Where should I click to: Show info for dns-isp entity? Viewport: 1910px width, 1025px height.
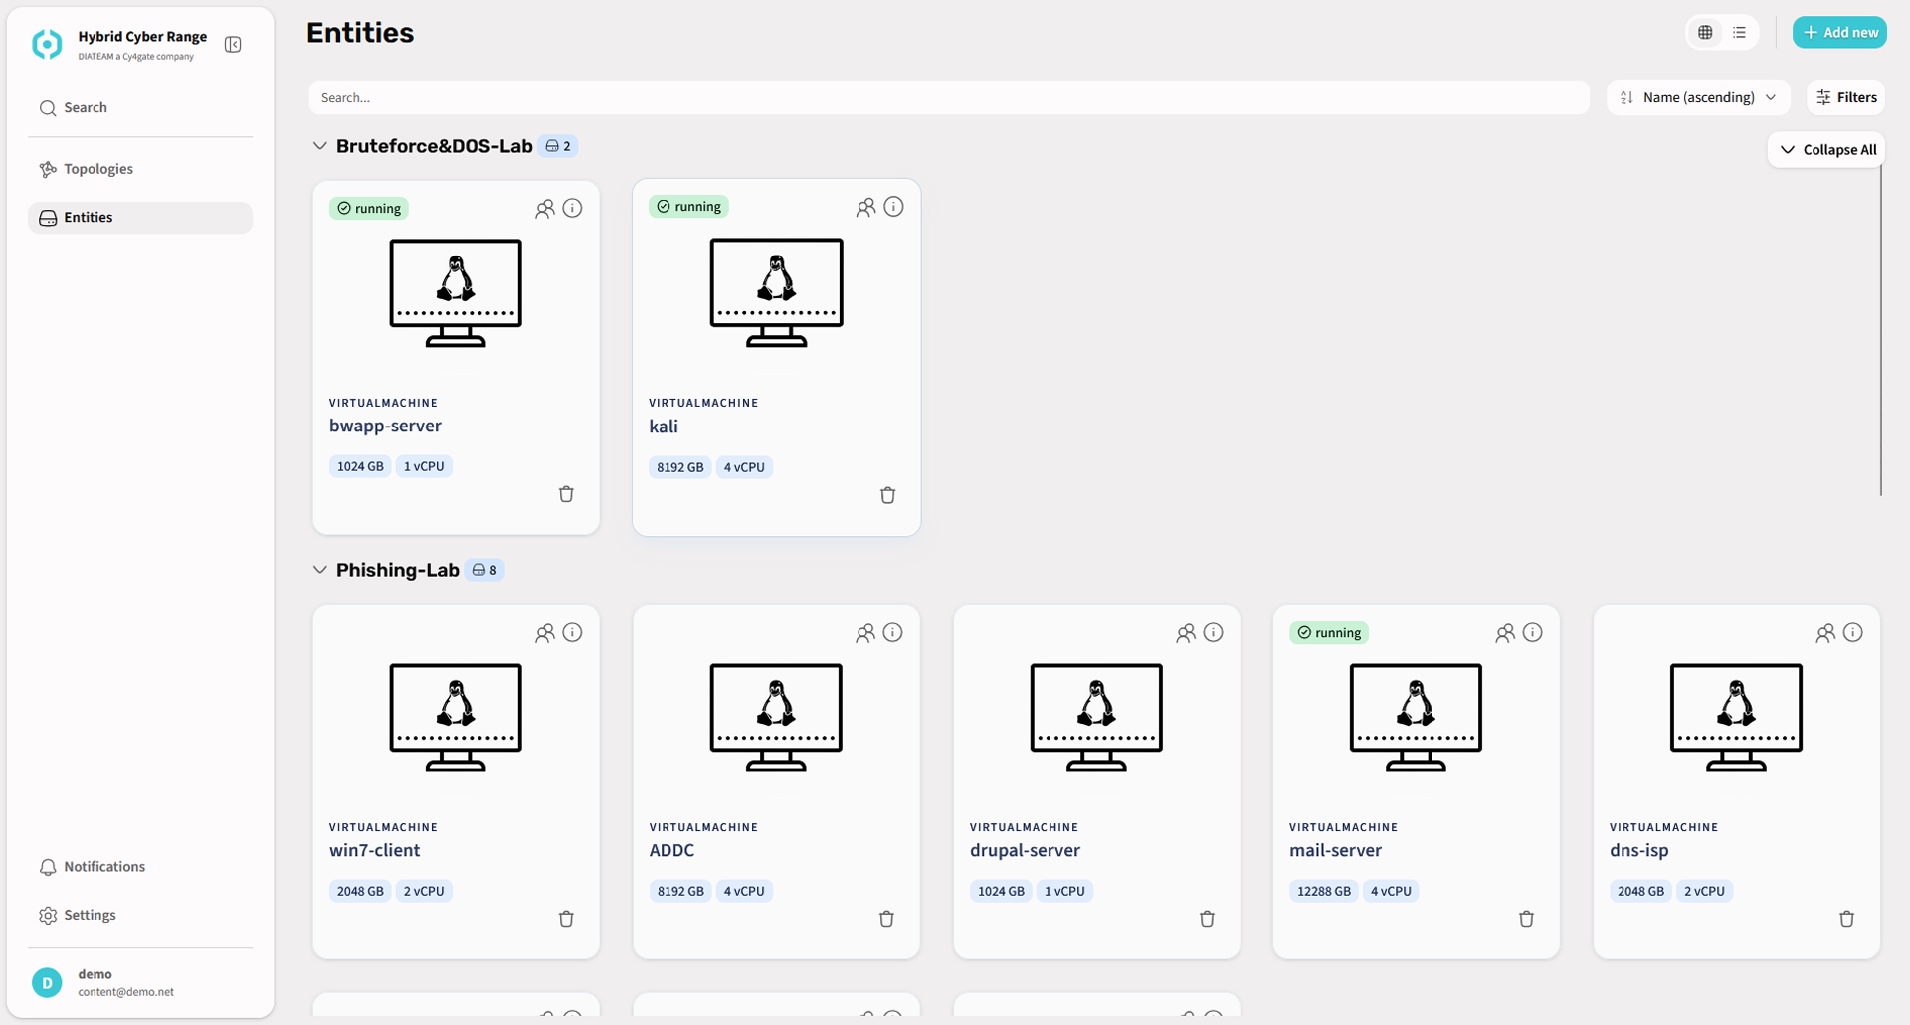pos(1852,633)
